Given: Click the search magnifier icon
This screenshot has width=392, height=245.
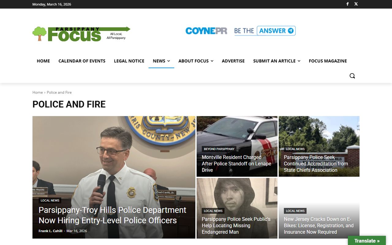Looking at the screenshot, I should (x=352, y=76).
